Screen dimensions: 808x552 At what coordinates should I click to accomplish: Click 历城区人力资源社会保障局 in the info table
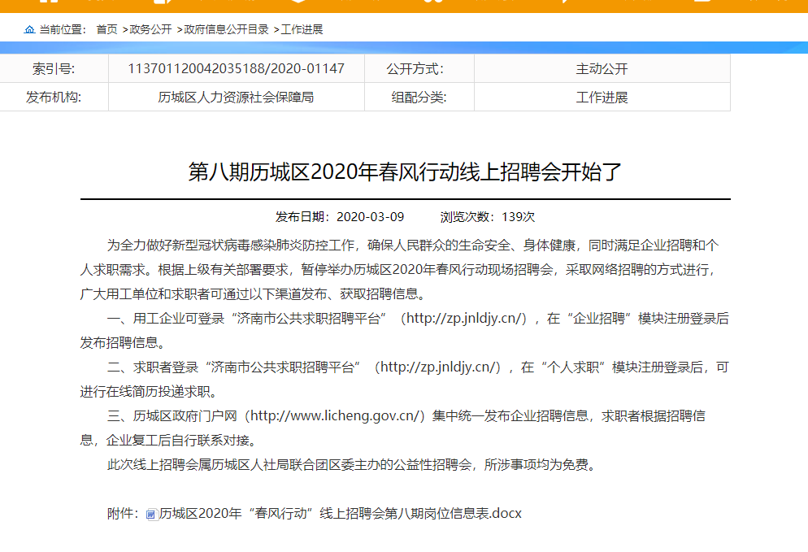click(236, 98)
